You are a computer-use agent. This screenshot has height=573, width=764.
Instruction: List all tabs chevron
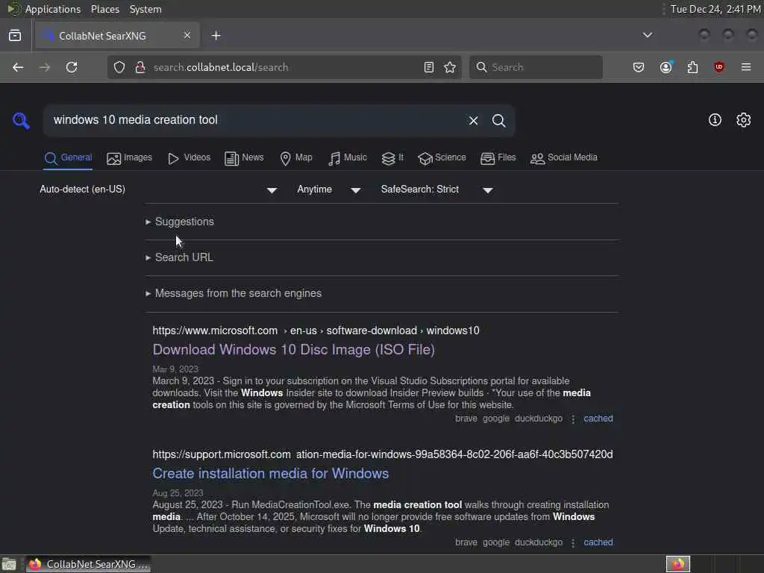click(648, 35)
